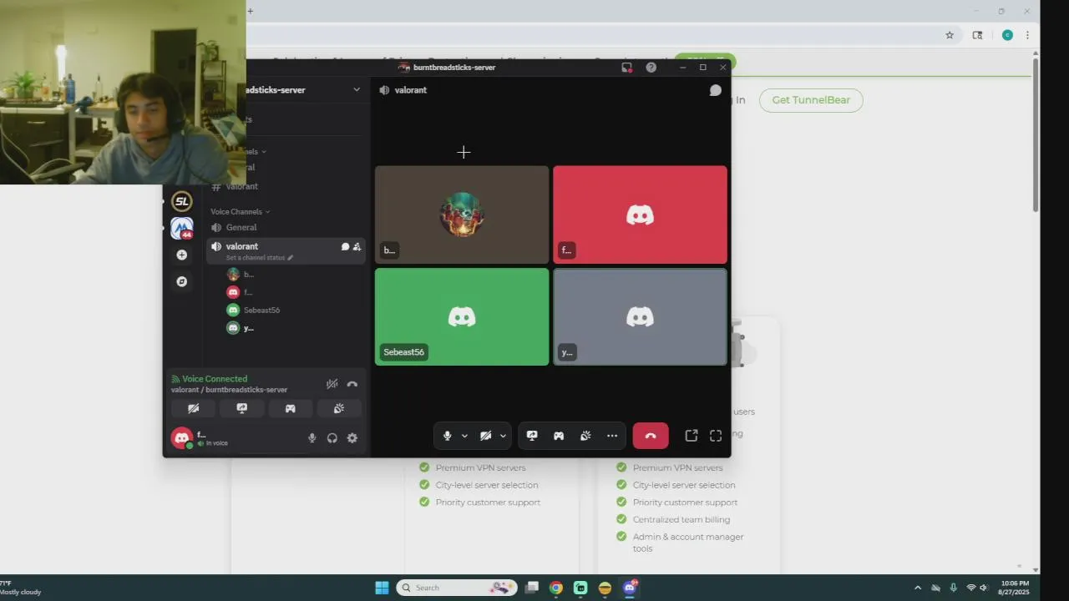The image size is (1069, 601).
Task: Open microphone input options arrow
Action: click(x=464, y=436)
